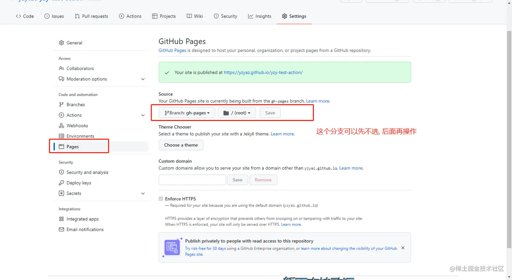Click the Code brackets icon in top nav
This screenshot has height=280, width=512.
18,16
